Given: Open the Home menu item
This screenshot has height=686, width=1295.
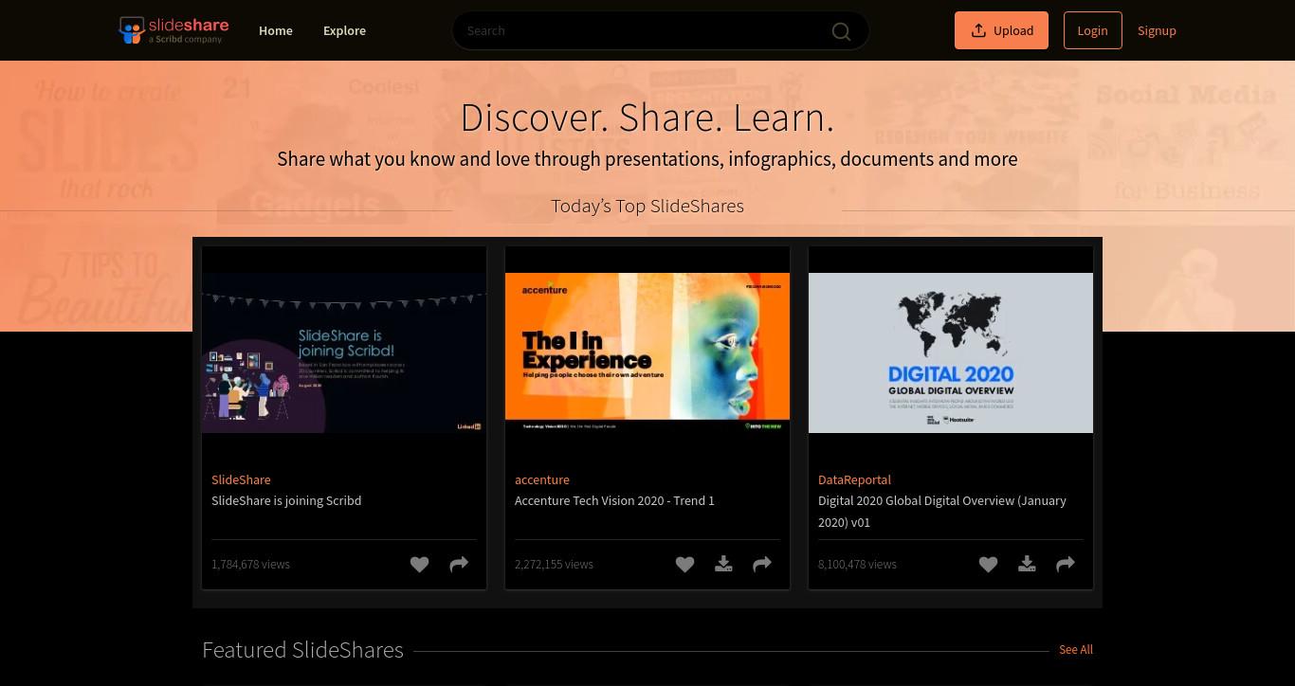Looking at the screenshot, I should click(x=276, y=30).
